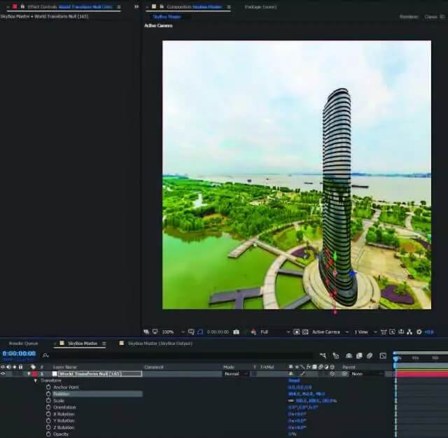Click the Graph Editor icon in timeline

click(x=383, y=355)
